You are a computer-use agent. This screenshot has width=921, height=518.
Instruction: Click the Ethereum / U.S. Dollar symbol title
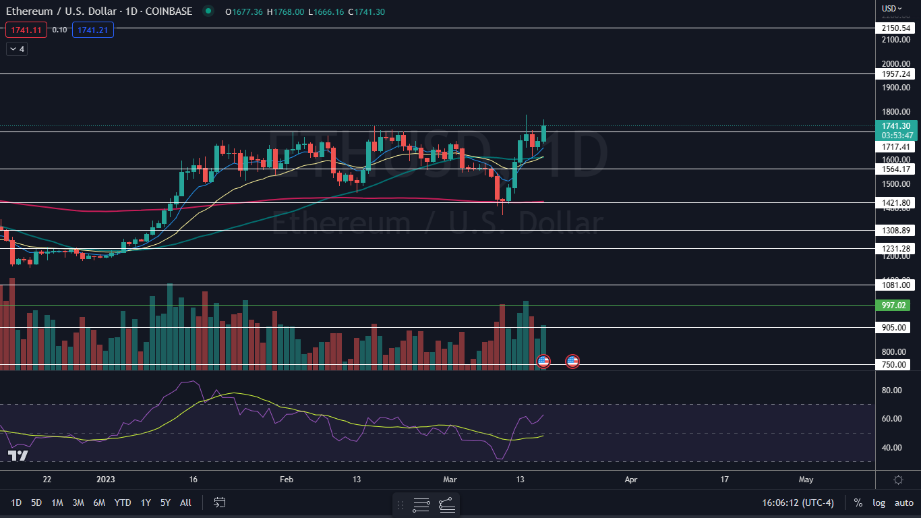point(99,11)
